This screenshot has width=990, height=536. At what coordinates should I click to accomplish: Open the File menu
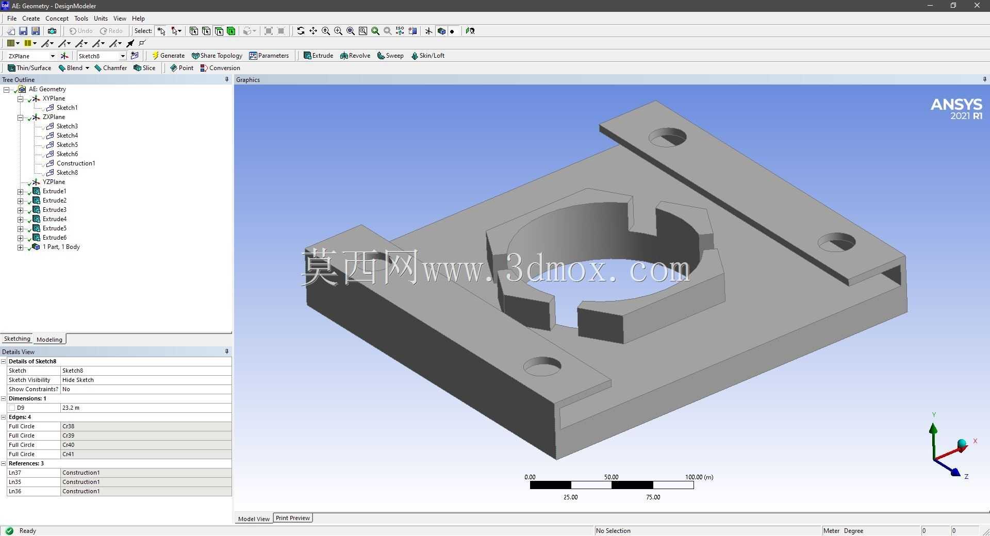tap(12, 18)
